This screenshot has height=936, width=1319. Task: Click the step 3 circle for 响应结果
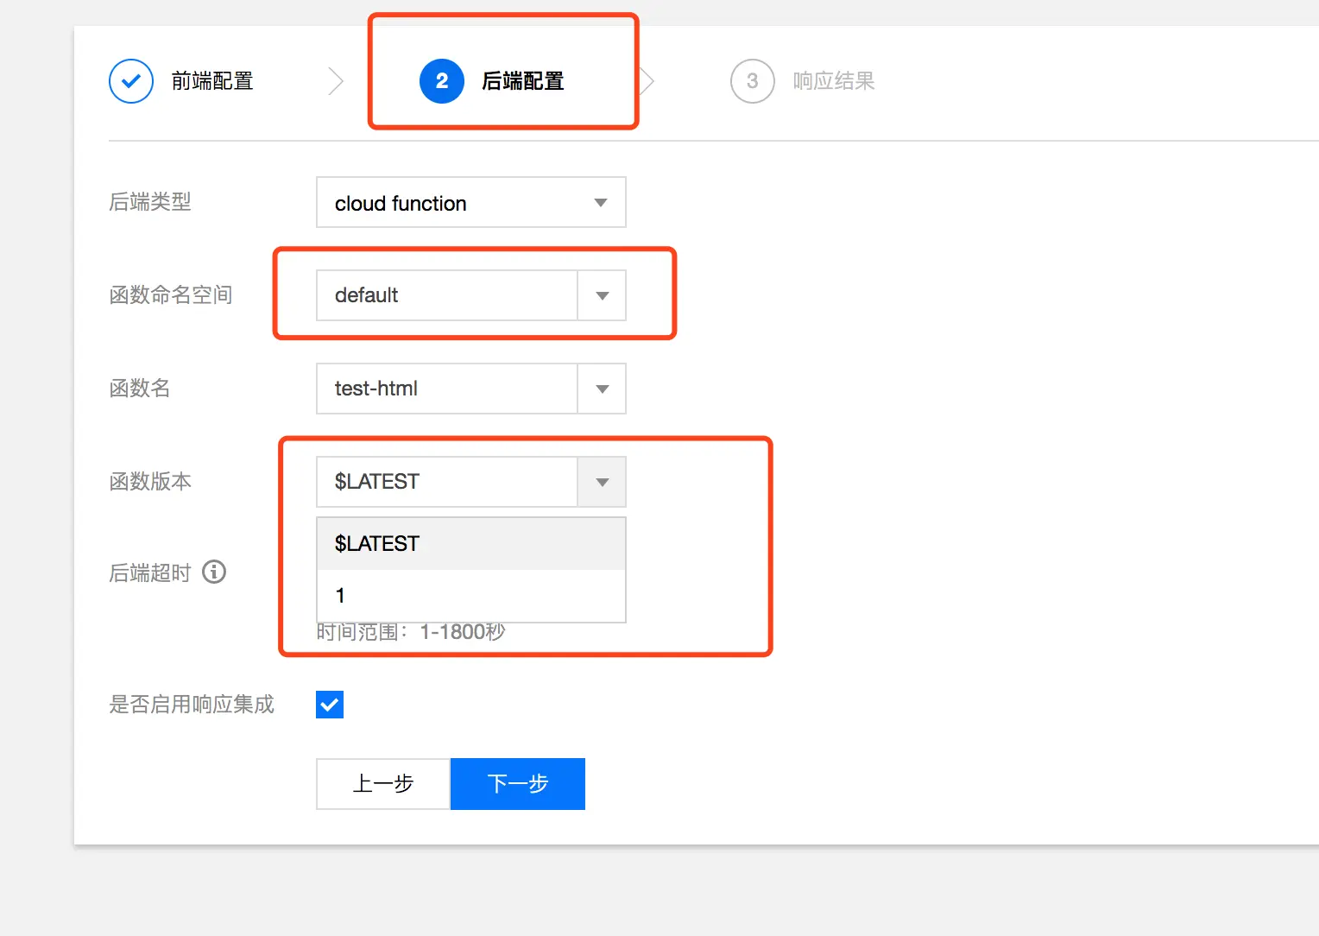point(753,81)
